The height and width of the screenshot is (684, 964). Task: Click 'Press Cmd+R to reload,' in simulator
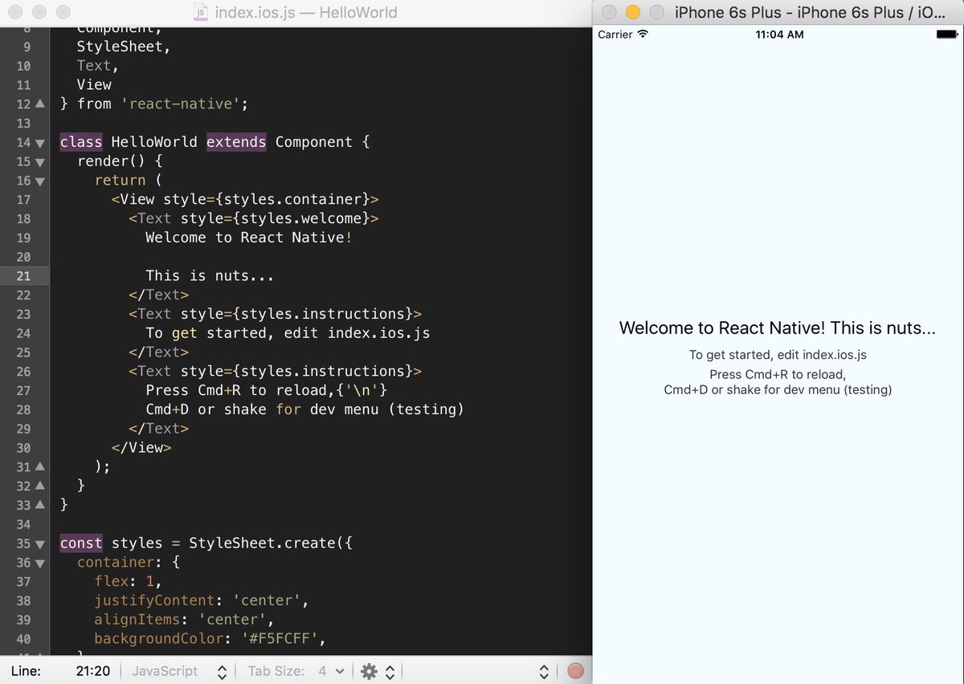point(778,374)
